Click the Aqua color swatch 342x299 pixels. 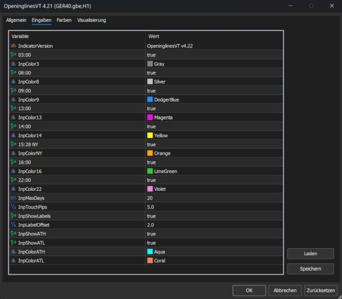(x=150, y=252)
